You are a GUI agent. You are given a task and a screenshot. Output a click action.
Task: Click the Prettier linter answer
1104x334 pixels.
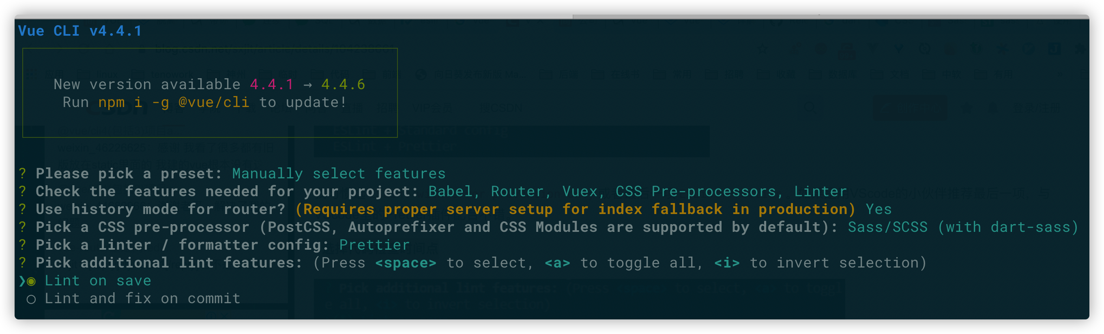pyautogui.click(x=375, y=245)
